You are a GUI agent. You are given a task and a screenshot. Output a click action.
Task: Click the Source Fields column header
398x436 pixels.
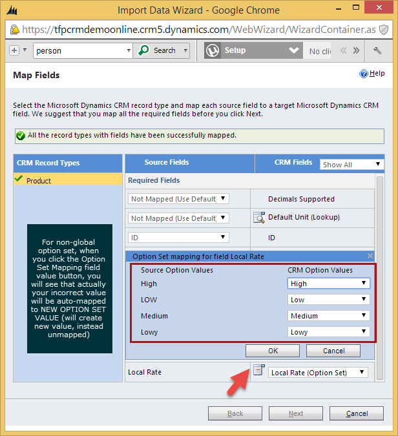point(167,162)
